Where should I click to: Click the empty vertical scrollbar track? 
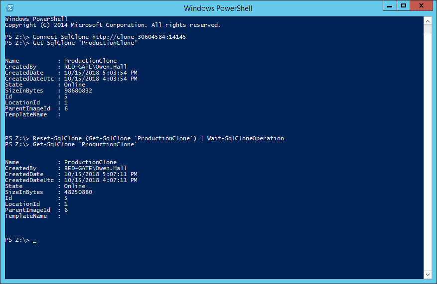428,152
